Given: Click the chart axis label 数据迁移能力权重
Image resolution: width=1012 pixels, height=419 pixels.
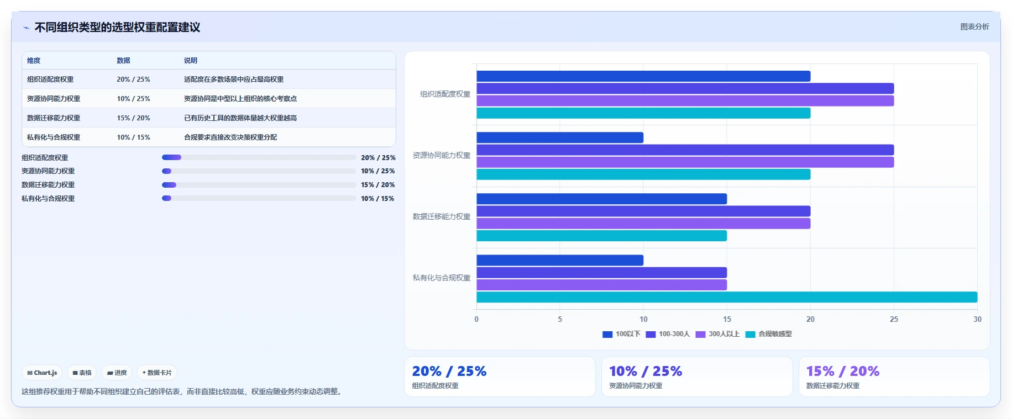Looking at the screenshot, I should pyautogui.click(x=442, y=217).
